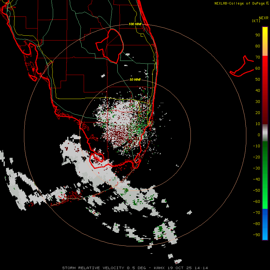Click the -70 value on velocity scale
Image resolution: width=270 pixels, height=270 pixels.
[x=256, y=213]
